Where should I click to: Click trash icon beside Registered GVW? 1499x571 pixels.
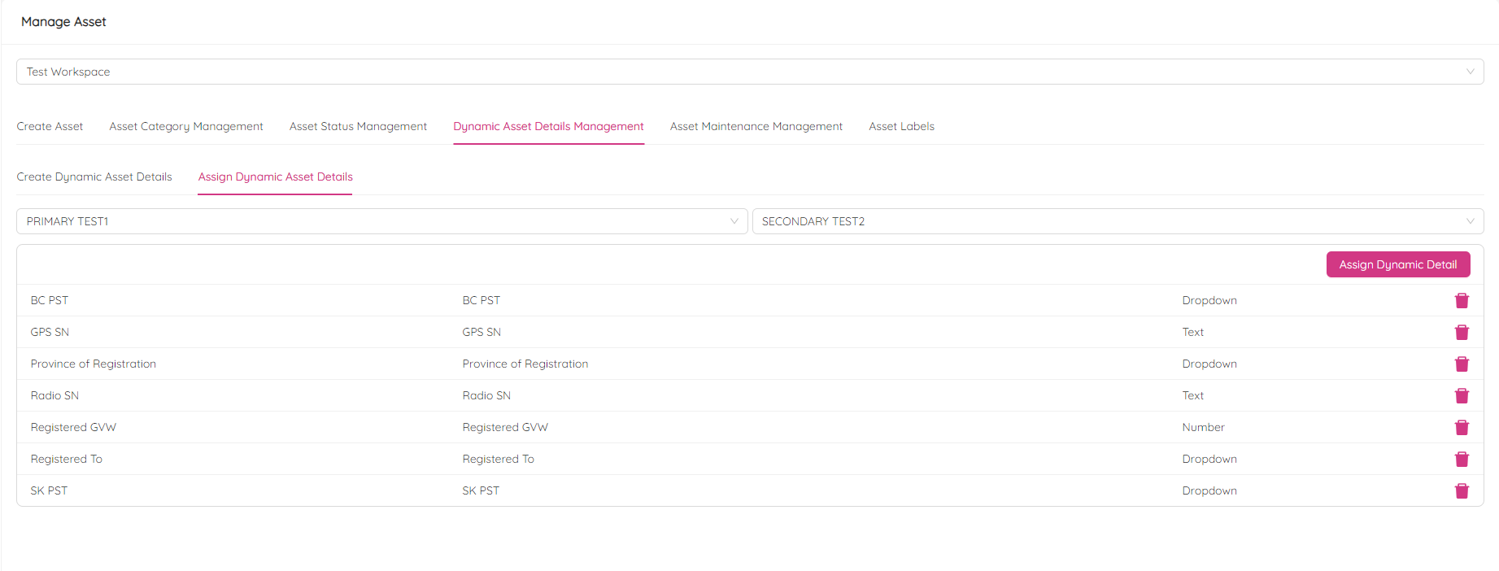tap(1461, 428)
